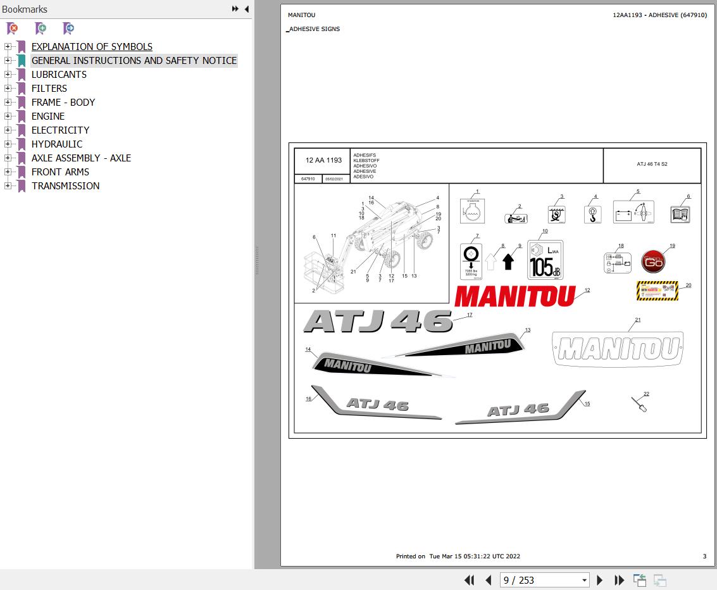
Task: Go to the previous view
Action: pos(640,580)
